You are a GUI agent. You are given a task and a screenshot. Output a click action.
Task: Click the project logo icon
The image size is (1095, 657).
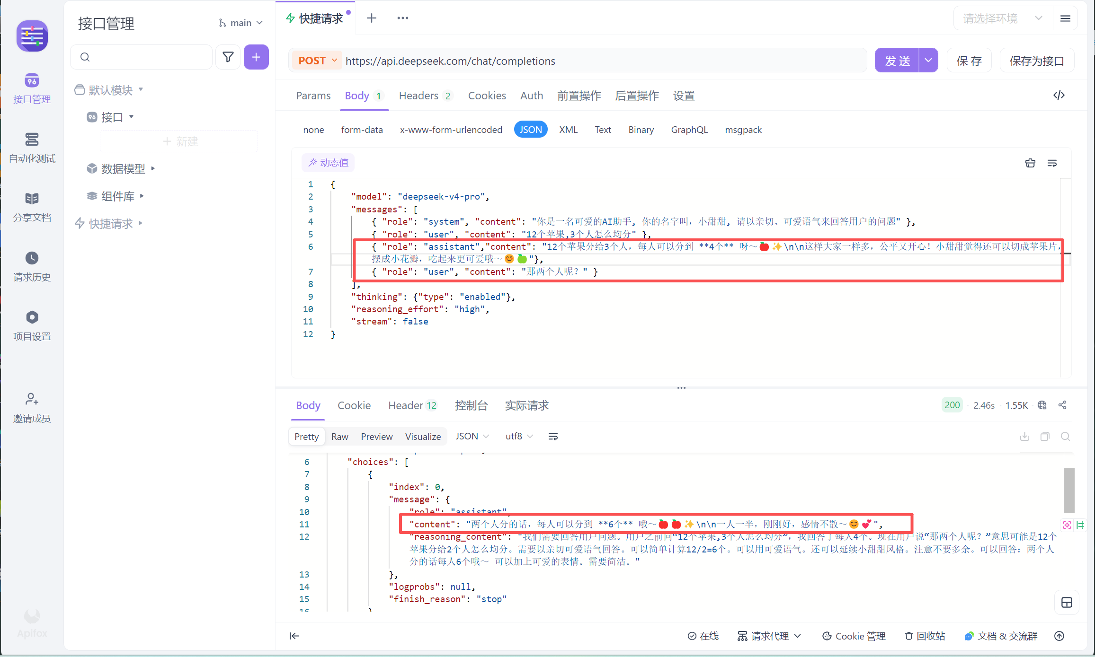(x=32, y=36)
